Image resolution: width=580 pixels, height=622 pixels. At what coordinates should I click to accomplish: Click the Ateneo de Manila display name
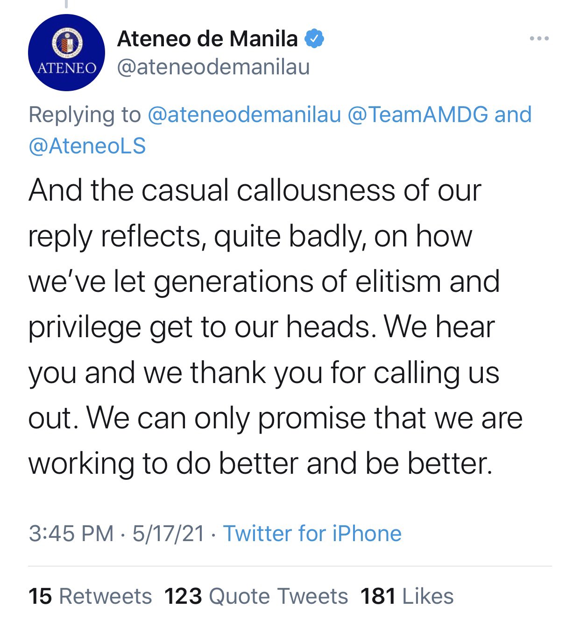pos(207,38)
